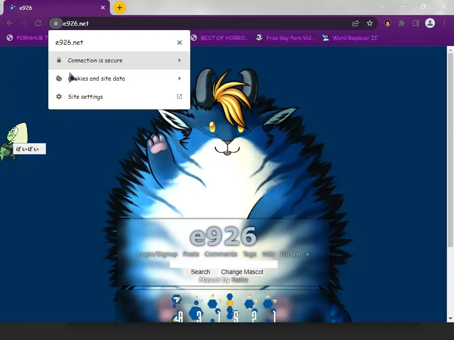Close the site information popup
The height and width of the screenshot is (340, 454).
click(x=180, y=42)
